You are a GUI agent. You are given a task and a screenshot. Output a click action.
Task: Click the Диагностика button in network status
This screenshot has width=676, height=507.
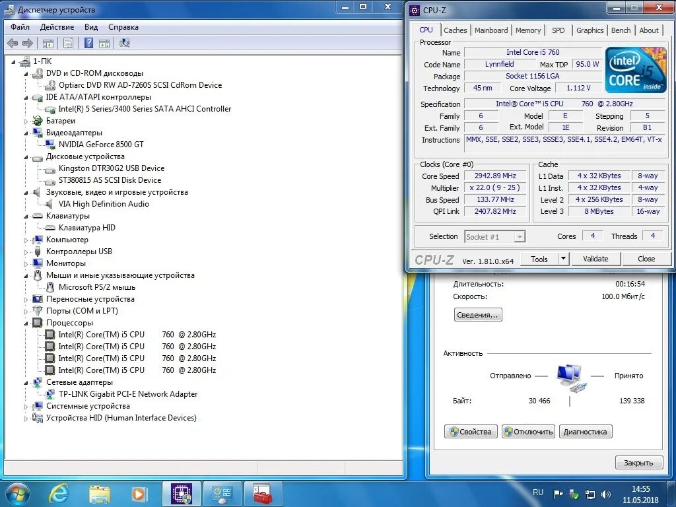coord(585,432)
